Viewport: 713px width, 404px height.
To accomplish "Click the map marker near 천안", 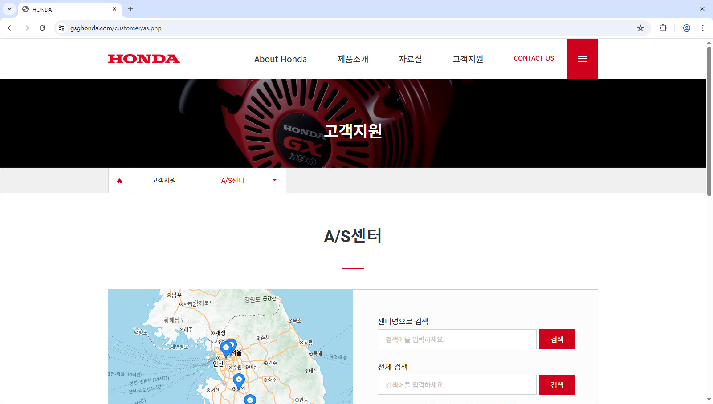I will click(x=239, y=381).
